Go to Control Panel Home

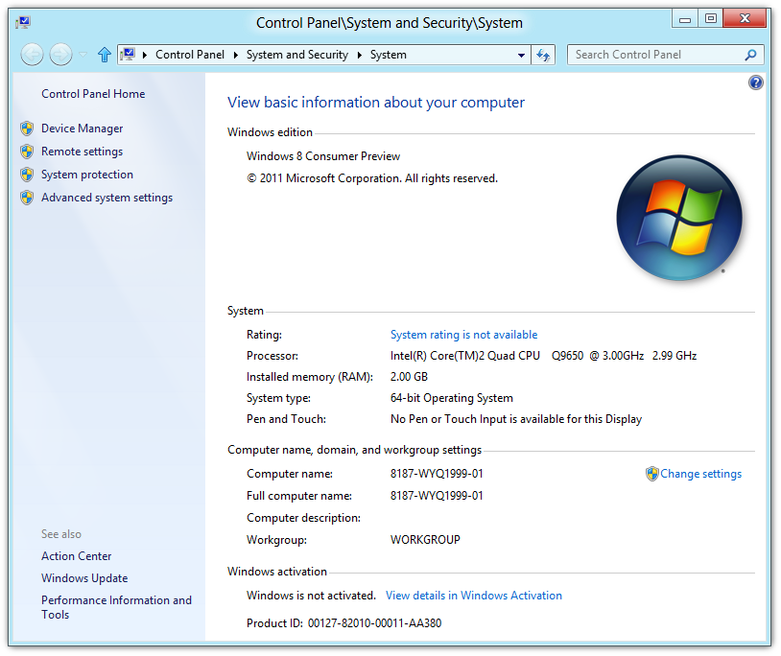tap(93, 94)
